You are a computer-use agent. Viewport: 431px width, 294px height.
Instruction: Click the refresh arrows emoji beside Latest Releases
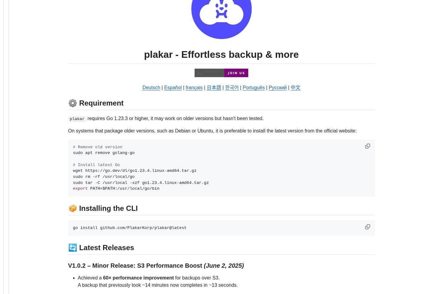tap(72, 248)
